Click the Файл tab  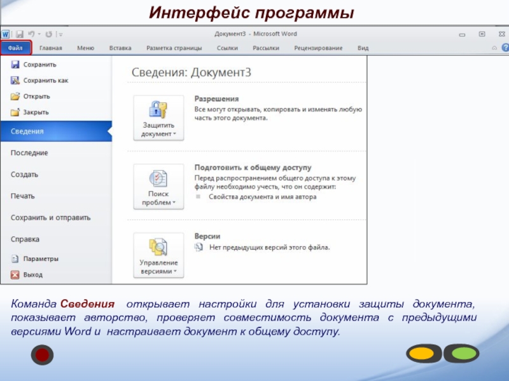click(16, 48)
